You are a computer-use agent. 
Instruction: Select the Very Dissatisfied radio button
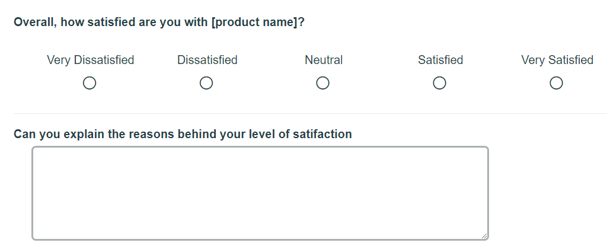coord(90,84)
